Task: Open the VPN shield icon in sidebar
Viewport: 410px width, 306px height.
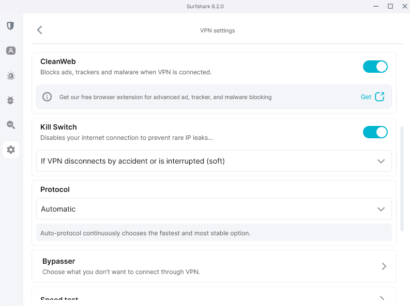Action: pos(10,26)
